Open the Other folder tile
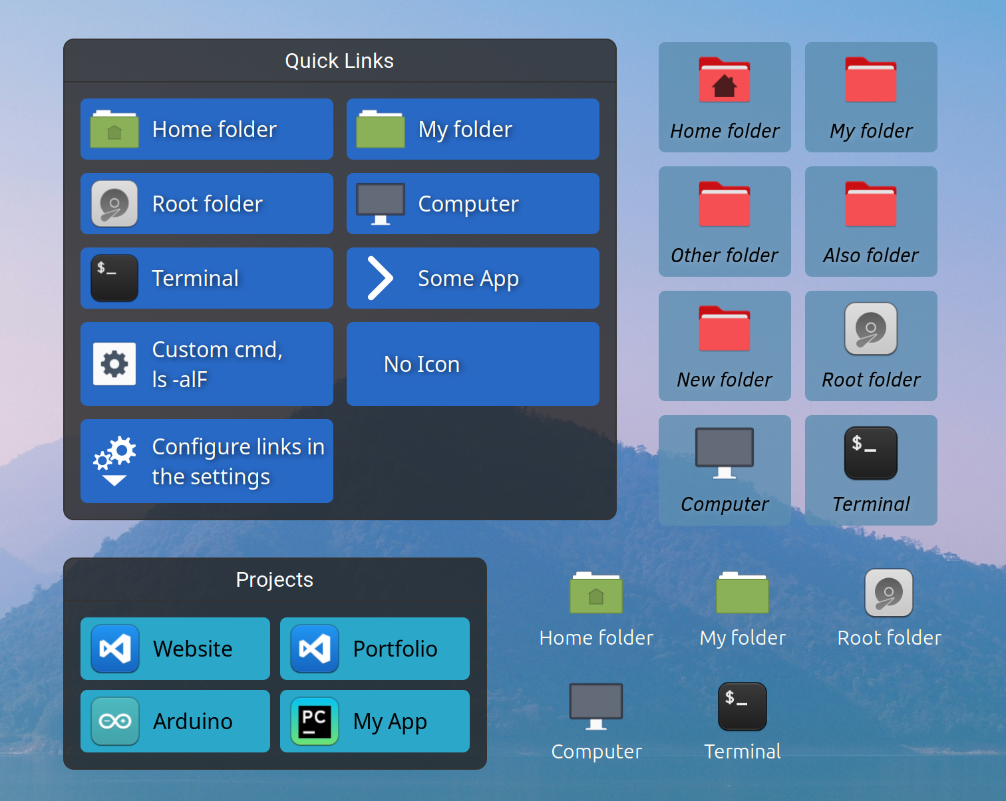Screen dimensions: 1006x801 click(725, 222)
